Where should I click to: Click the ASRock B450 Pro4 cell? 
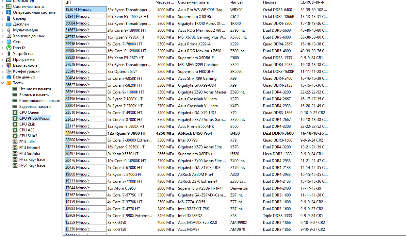195,133
